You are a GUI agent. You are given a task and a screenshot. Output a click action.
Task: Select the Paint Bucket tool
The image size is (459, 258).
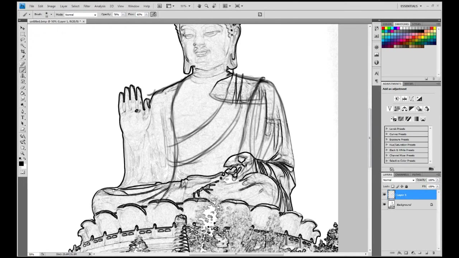pos(23,93)
